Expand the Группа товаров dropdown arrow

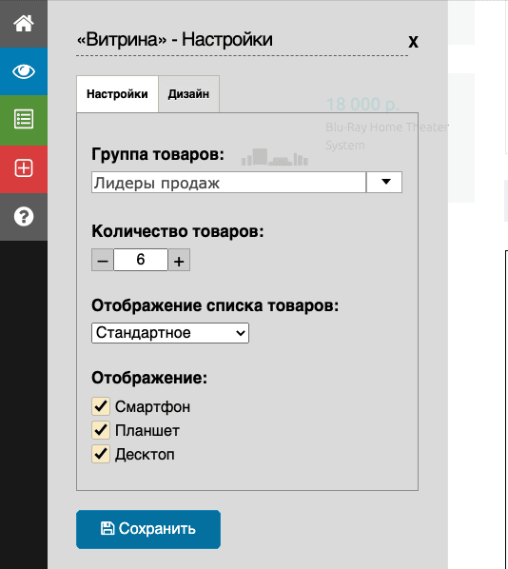click(384, 182)
